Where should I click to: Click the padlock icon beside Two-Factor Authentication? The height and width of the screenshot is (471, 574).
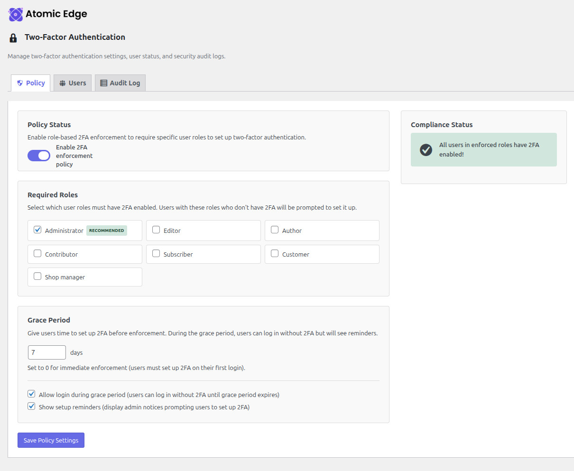click(x=13, y=37)
